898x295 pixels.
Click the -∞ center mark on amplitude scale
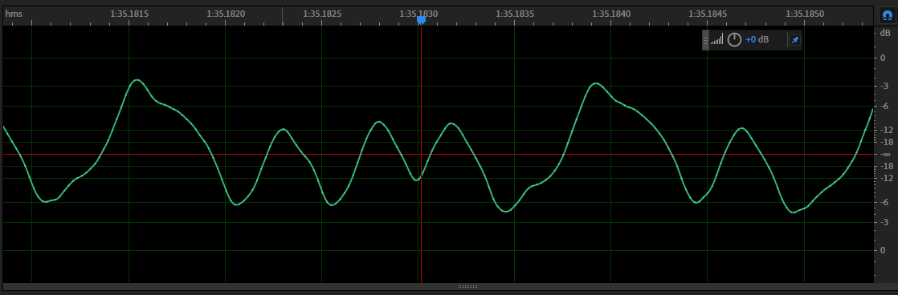pos(885,155)
